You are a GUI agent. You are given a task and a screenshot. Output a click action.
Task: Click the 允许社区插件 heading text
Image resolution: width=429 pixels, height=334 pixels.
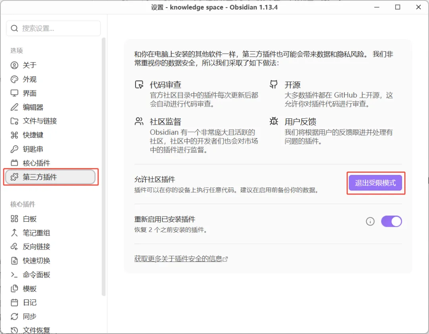pos(155,180)
